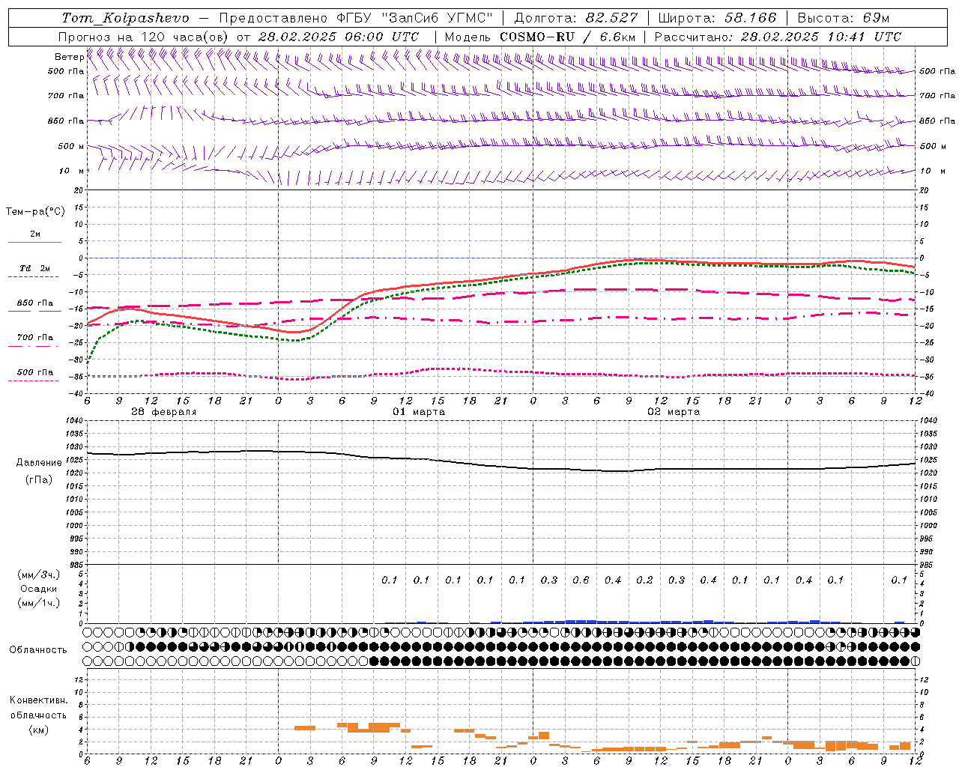The image size is (959, 767).
Task: Click the Прогноз на 120 часа(ов) text
Action: pyautogui.click(x=145, y=37)
